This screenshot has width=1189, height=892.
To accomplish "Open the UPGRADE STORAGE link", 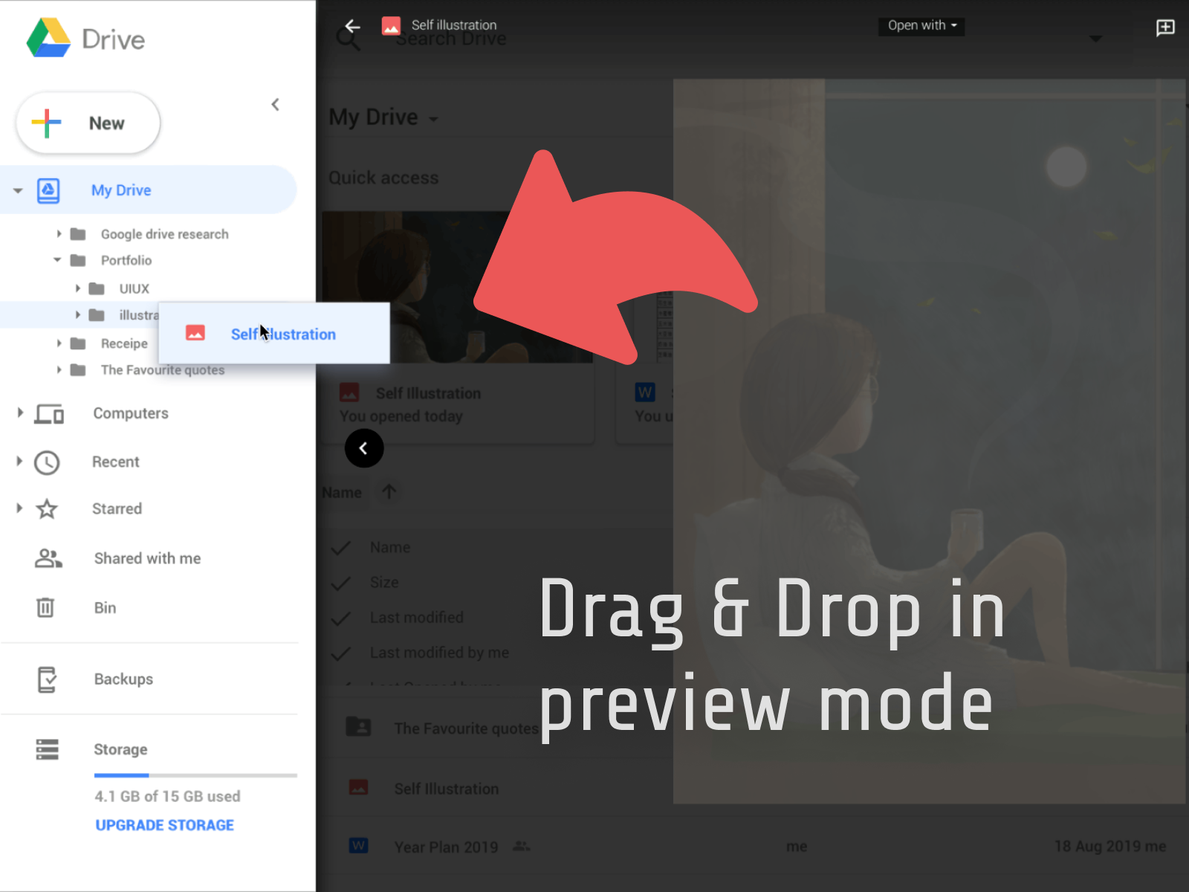I will coord(164,825).
